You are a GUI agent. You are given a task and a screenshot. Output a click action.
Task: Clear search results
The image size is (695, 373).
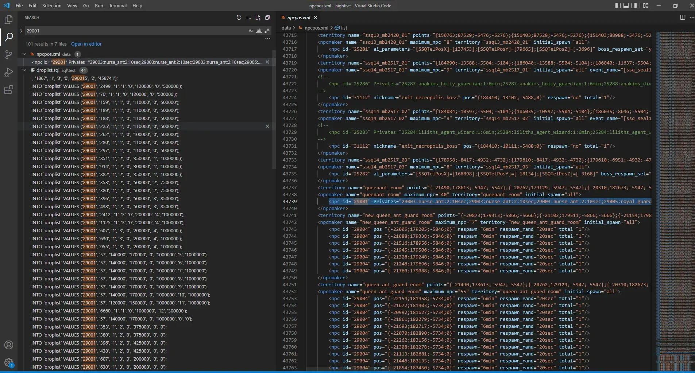[x=248, y=18]
